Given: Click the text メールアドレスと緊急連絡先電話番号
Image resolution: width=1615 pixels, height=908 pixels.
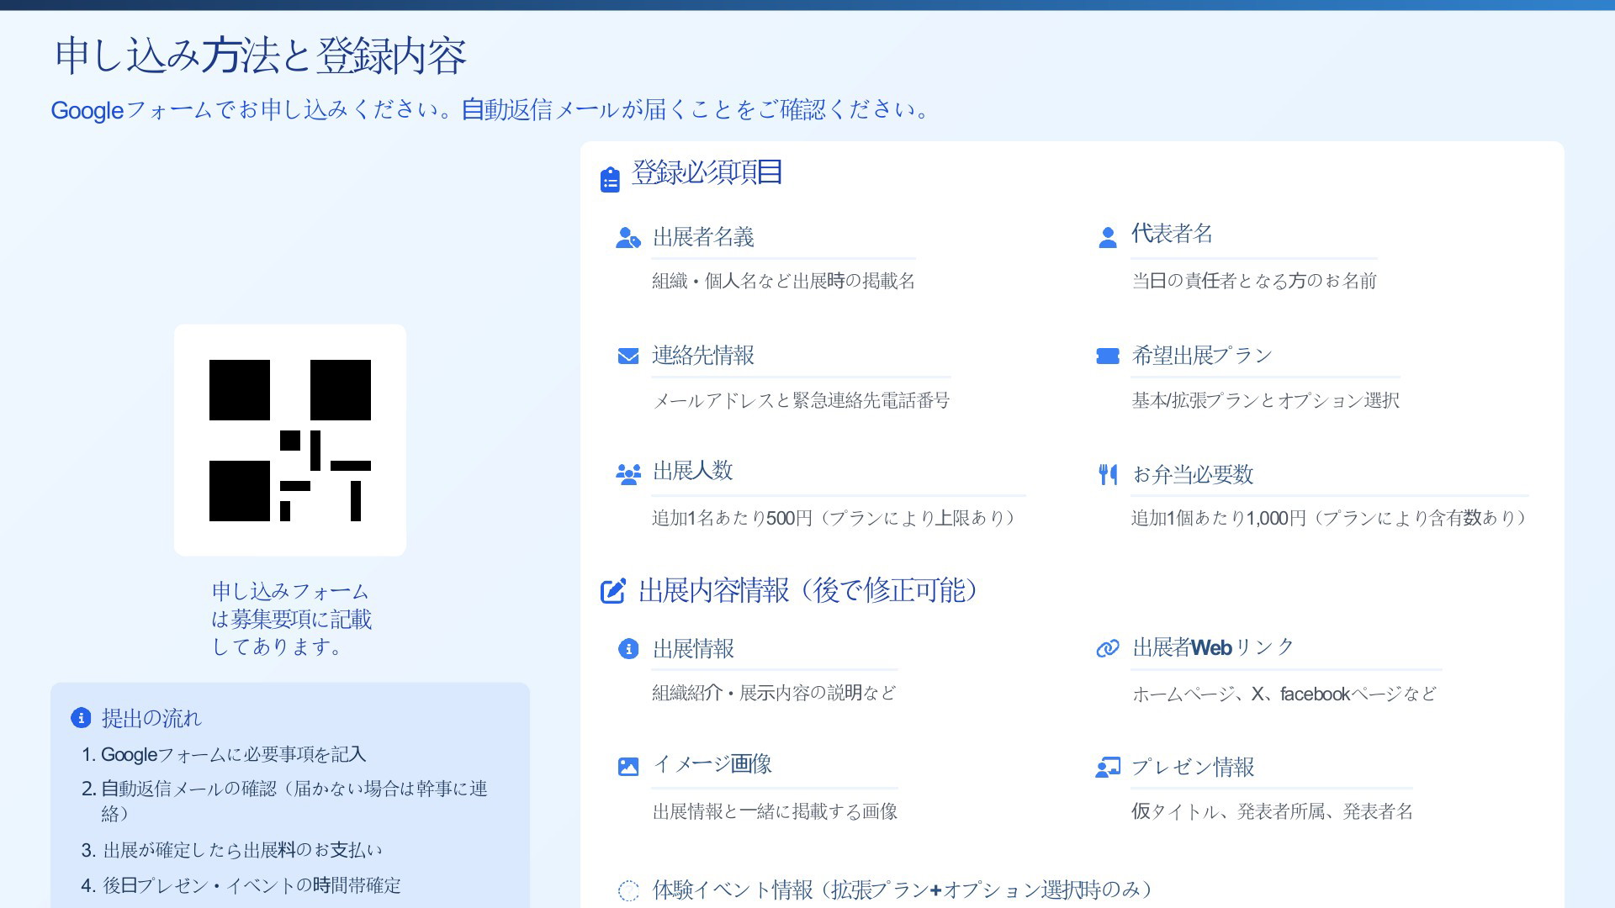Looking at the screenshot, I should tap(801, 400).
